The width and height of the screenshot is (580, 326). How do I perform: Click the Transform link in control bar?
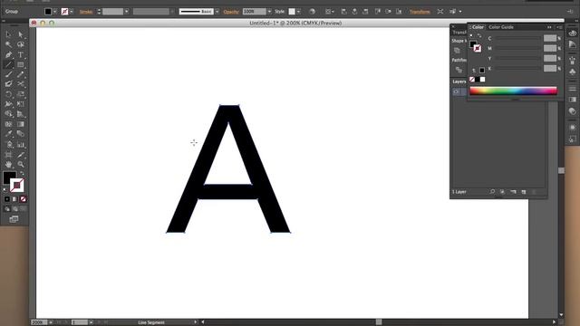tap(420, 12)
